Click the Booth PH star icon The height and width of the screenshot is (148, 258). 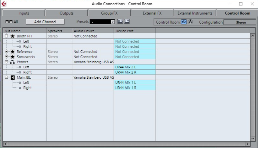[x=13, y=36]
